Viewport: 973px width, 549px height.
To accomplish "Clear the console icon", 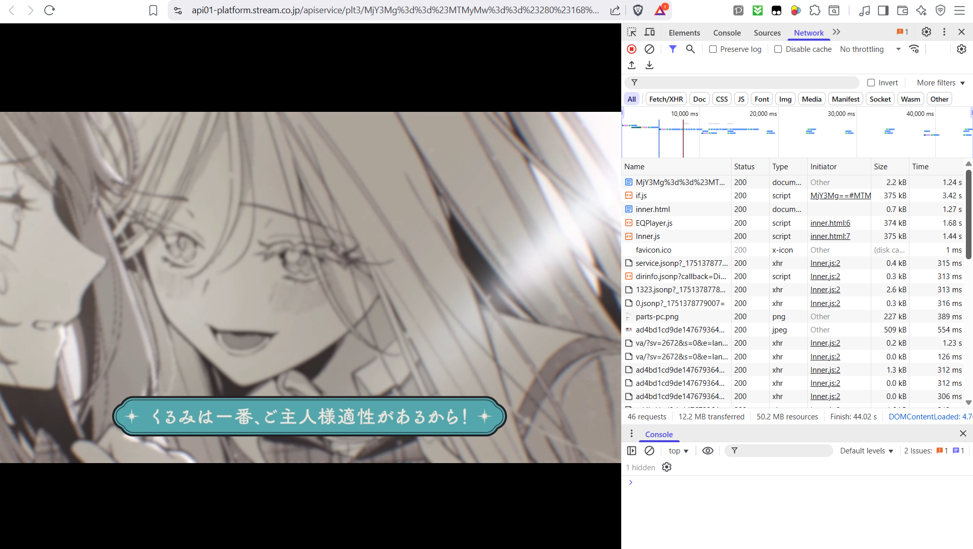I will tap(649, 450).
